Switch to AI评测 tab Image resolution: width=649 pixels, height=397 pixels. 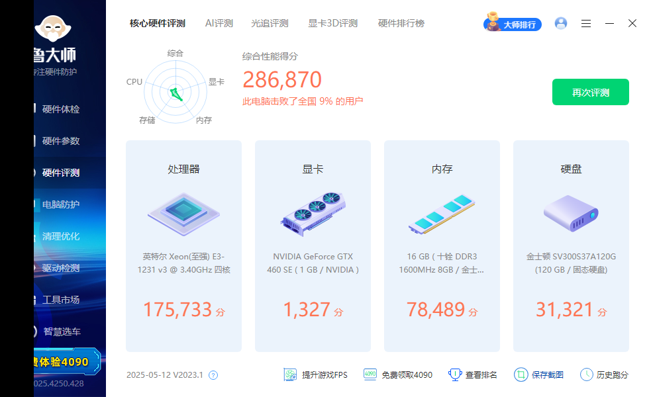219,23
